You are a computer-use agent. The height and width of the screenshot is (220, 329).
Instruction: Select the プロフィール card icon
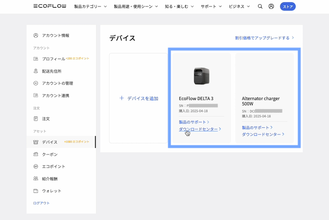tap(36, 59)
